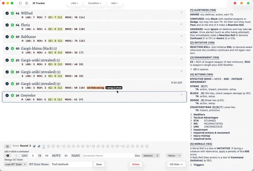Open the Load IRT State dropdown
The image size is (254, 171).
(x=16, y=164)
